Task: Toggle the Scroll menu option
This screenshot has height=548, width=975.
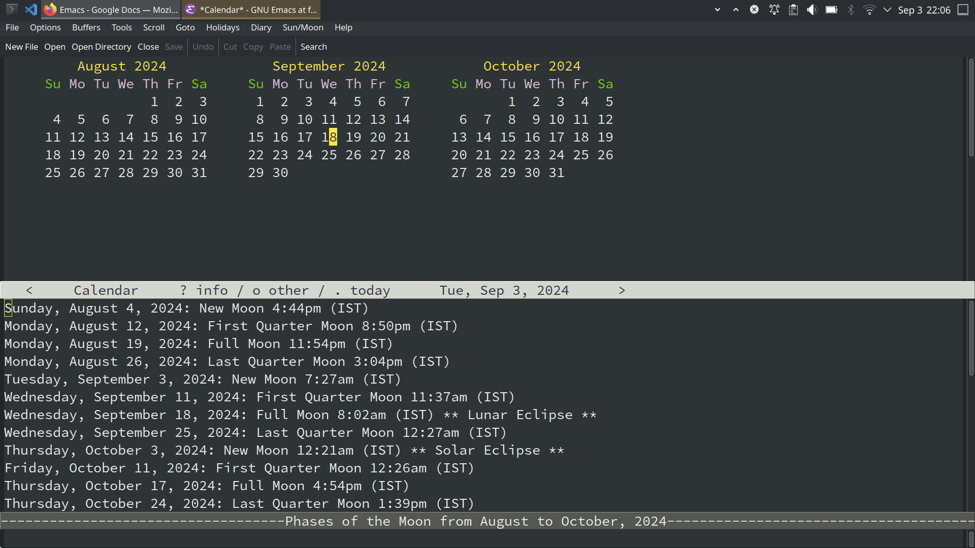Action: coord(153,27)
